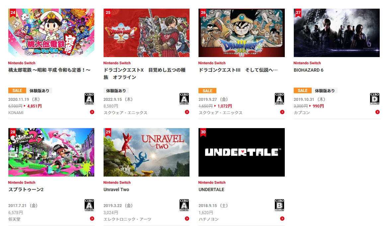Click the ドラゴンクエストIII そして伝説へ title link

click(x=238, y=70)
